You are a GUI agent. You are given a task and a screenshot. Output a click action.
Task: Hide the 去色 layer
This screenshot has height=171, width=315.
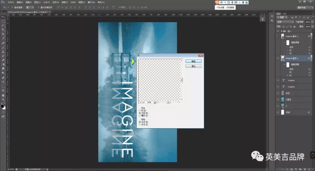click(x=278, y=93)
